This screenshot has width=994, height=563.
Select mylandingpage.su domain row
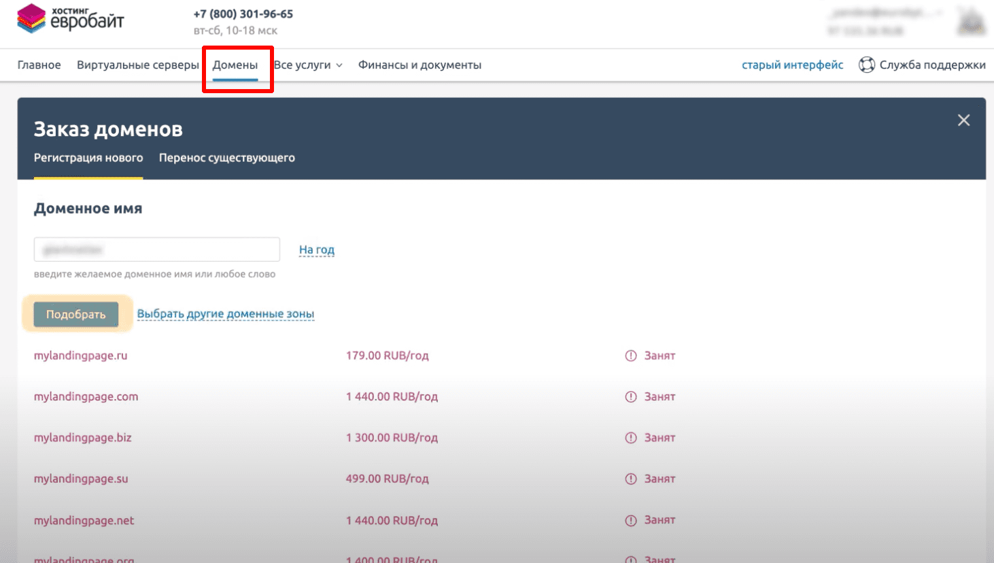coord(81,479)
